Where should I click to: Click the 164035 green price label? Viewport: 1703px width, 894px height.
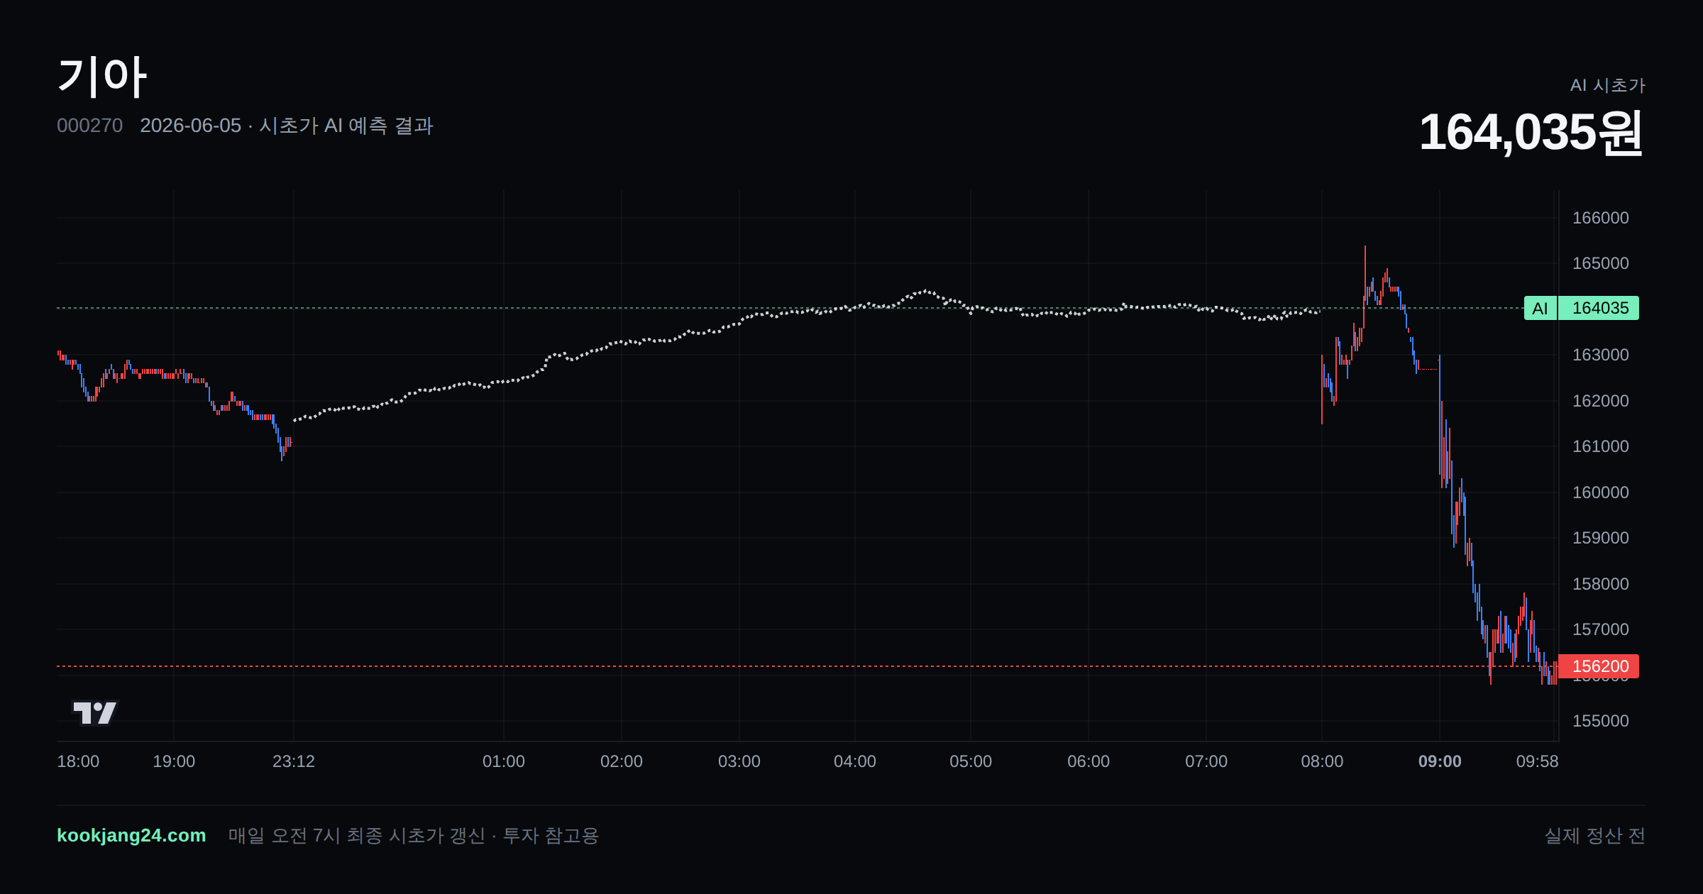pos(1599,308)
